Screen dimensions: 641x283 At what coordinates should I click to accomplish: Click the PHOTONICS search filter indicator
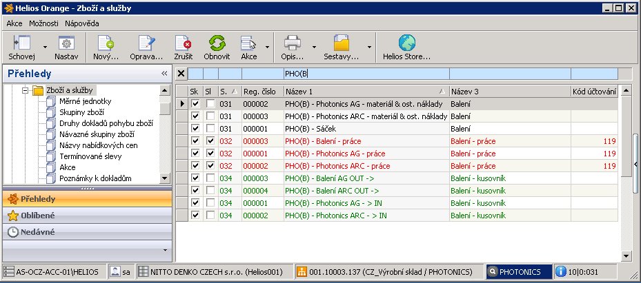coord(519,271)
